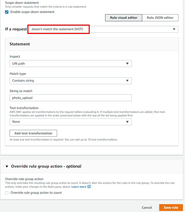Click the Inspect dropdown arrow icon
This screenshot has width=185, height=212.
[x=127, y=63]
